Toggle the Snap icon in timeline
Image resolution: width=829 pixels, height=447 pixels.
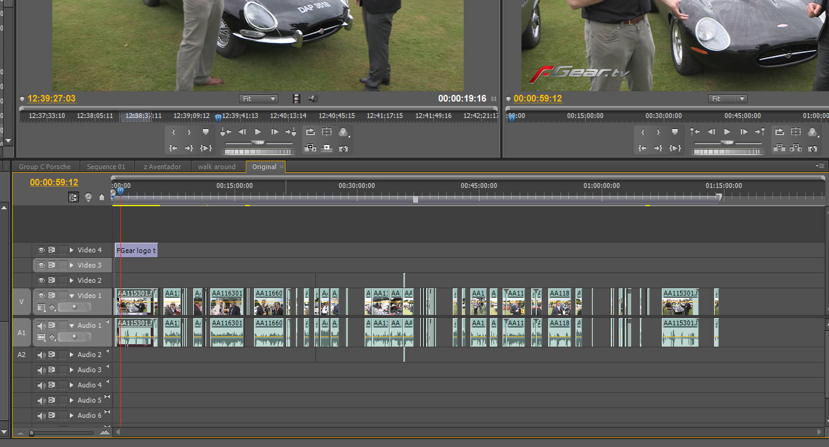coord(74,197)
